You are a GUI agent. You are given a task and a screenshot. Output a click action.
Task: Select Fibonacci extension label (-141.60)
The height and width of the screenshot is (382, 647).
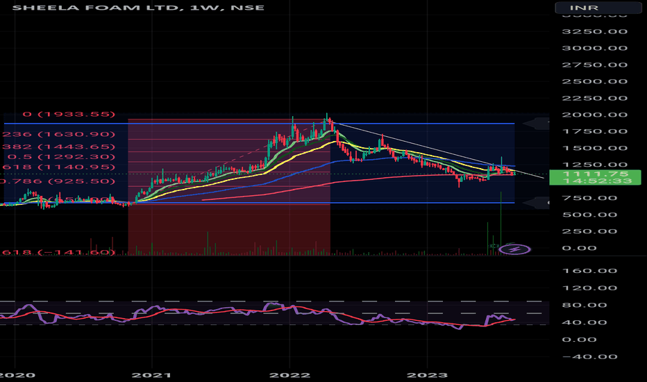(x=58, y=252)
